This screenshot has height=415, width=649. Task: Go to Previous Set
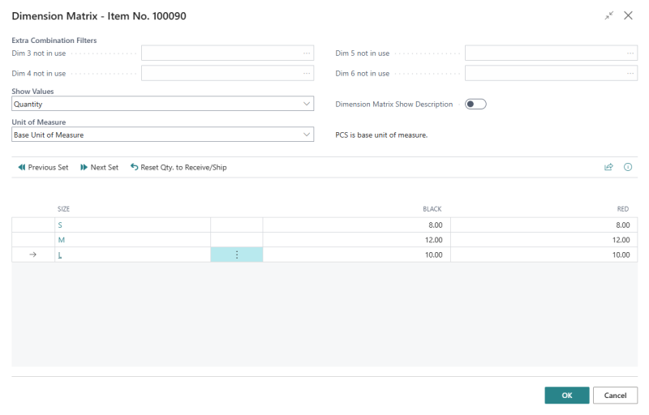(x=43, y=167)
